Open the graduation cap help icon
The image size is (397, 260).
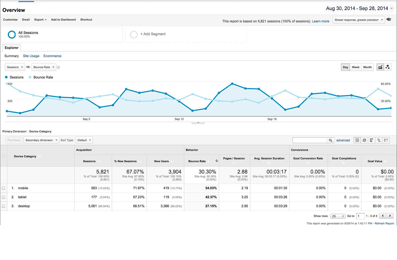[x=389, y=19]
